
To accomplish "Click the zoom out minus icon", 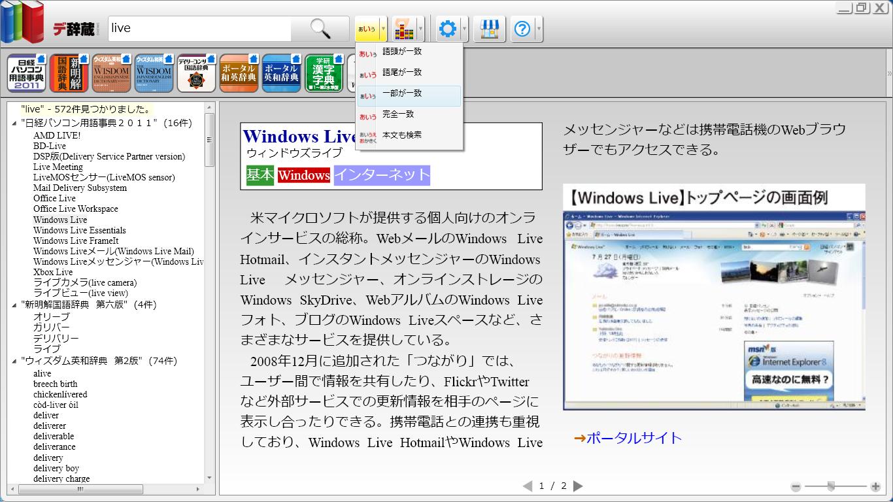I will coord(796,486).
